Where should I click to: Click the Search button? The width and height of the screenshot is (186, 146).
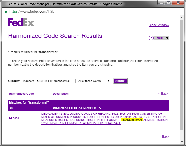tap(120, 81)
